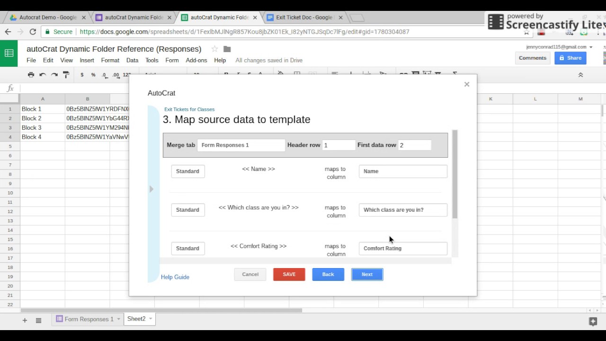The height and width of the screenshot is (341, 606).
Task: Click the mapping list vertical scrollbar
Action: coord(455,174)
